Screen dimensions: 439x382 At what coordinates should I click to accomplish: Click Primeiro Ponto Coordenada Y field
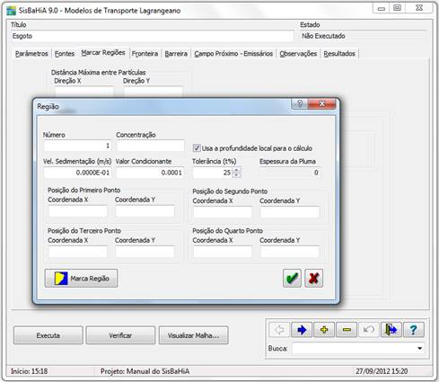[145, 211]
